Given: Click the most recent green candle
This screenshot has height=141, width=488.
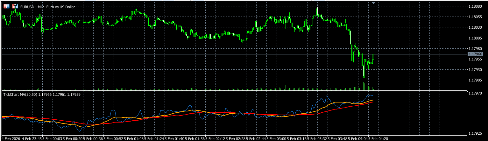Looking at the screenshot, I should click(373, 57).
